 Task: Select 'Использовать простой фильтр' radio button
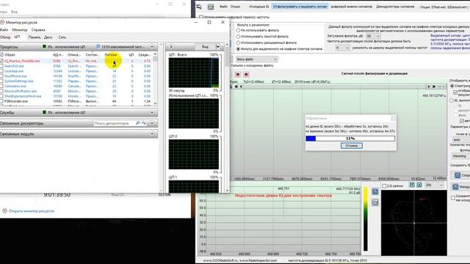click(238, 37)
